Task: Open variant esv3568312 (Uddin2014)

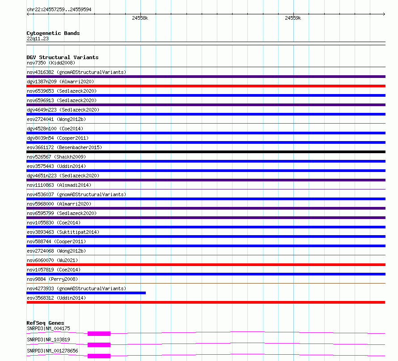Action: click(x=56, y=298)
